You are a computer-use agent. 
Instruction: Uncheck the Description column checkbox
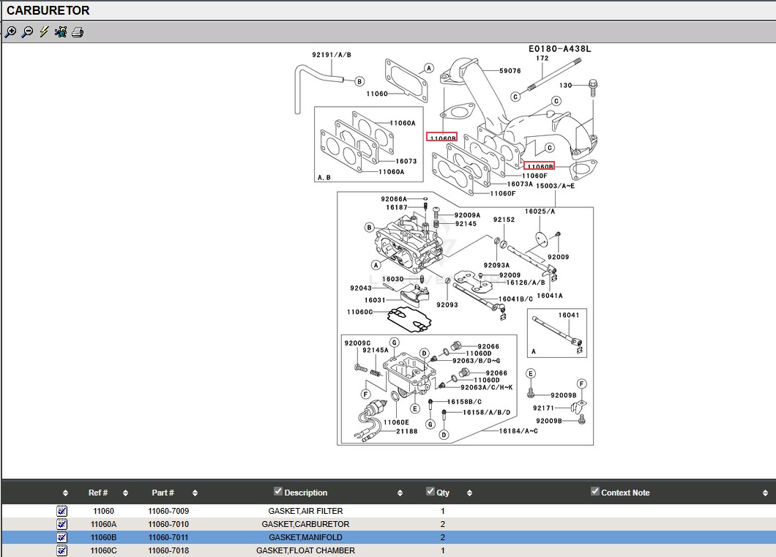click(x=278, y=492)
